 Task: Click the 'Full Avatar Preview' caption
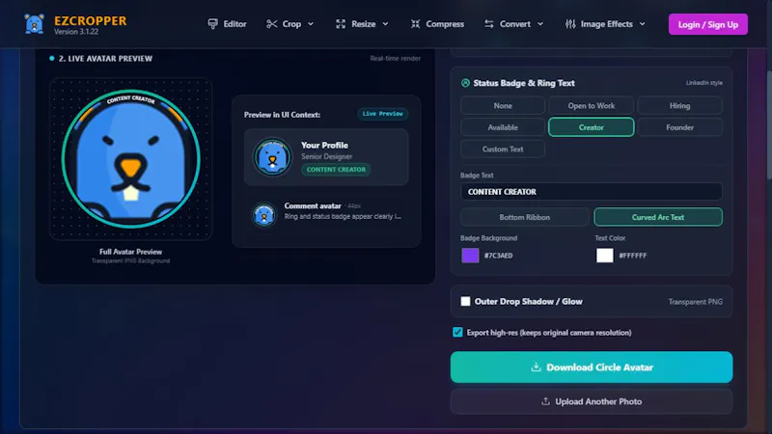point(130,252)
